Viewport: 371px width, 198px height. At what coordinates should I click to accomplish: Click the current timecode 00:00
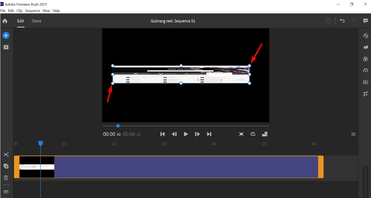[109, 134]
